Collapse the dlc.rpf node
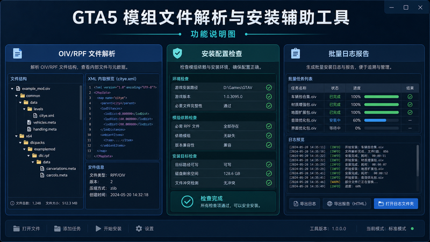Viewport: 430px width, 242px height. pos(28,155)
